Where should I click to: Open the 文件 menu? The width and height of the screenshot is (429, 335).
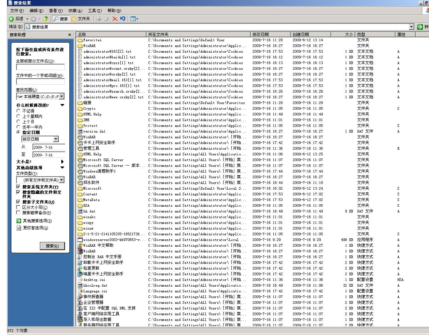(x=17, y=11)
